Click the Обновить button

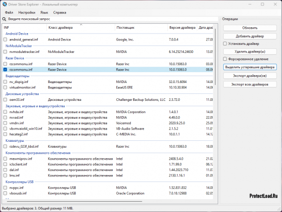pos(250,28)
